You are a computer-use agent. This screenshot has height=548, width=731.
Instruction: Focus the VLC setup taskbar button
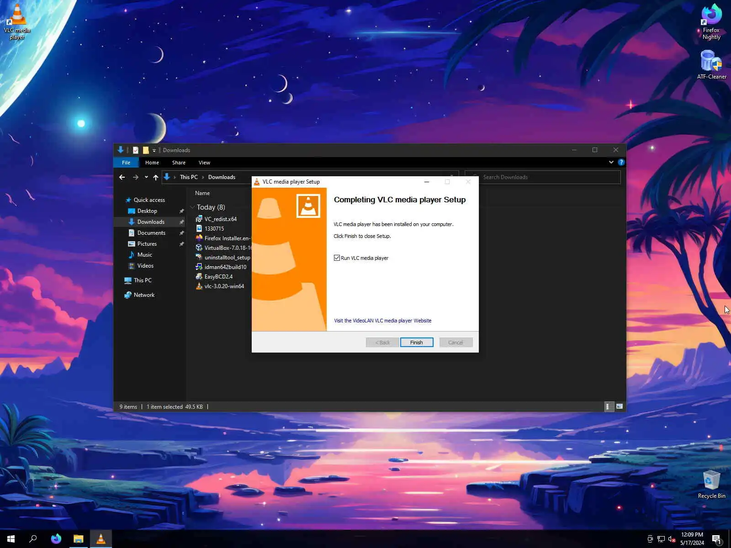[101, 539]
